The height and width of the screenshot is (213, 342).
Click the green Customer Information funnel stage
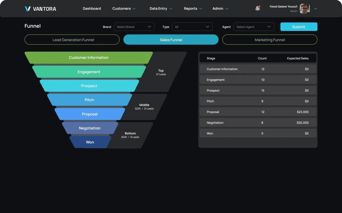[89, 58]
